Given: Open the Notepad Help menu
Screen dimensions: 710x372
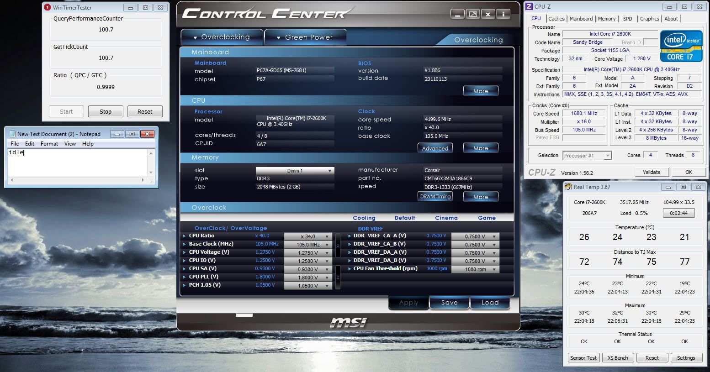Looking at the screenshot, I should point(88,144).
